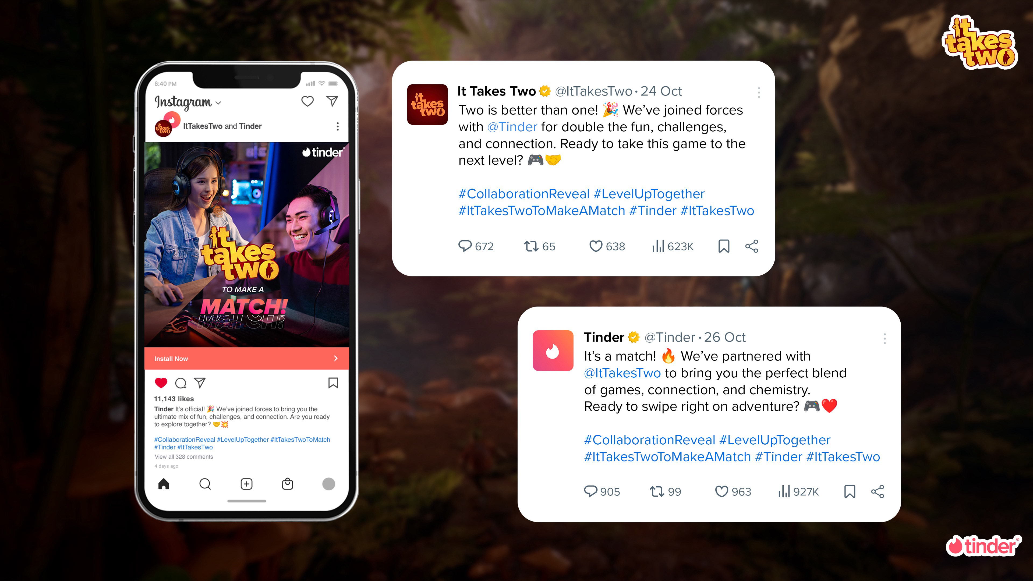Image resolution: width=1033 pixels, height=581 pixels.
Task: Open more options on It Takes Two tweet
Action: click(759, 93)
